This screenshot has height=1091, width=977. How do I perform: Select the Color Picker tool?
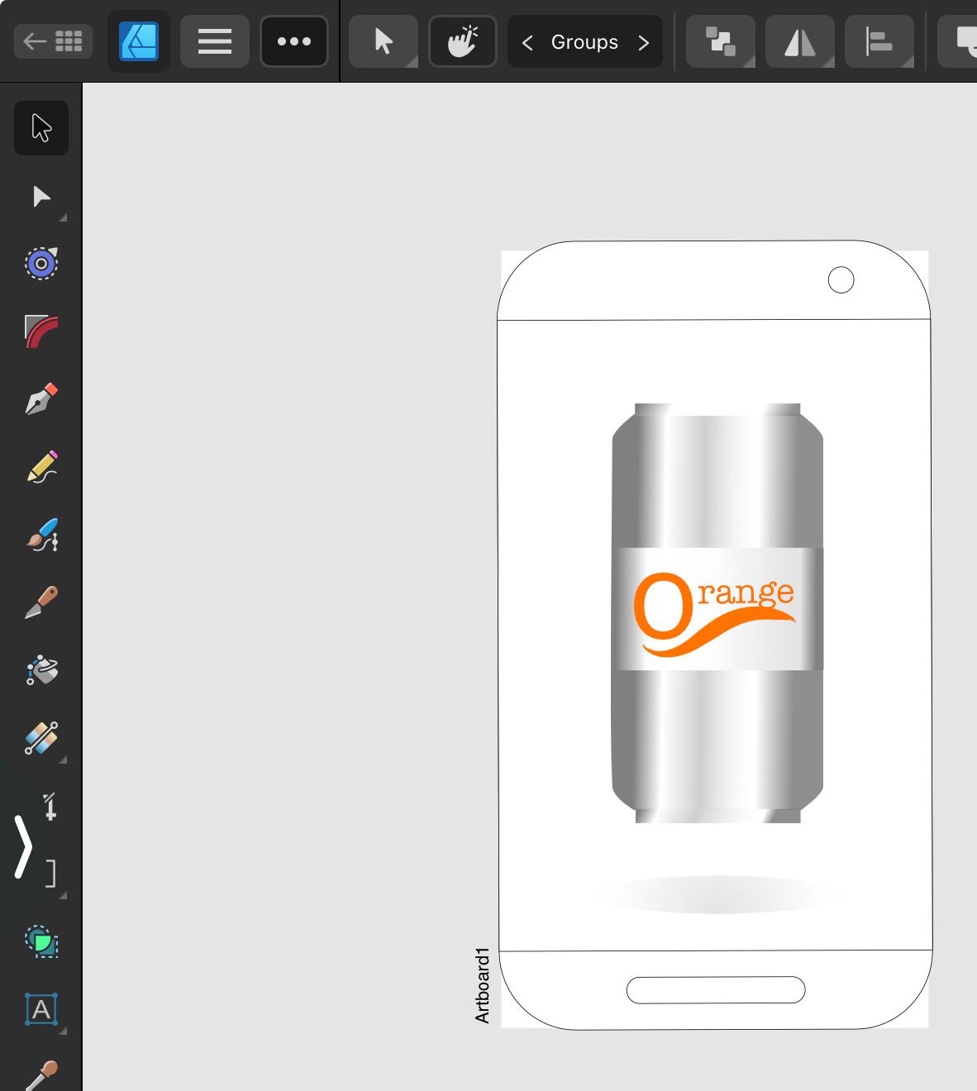tap(41, 1074)
